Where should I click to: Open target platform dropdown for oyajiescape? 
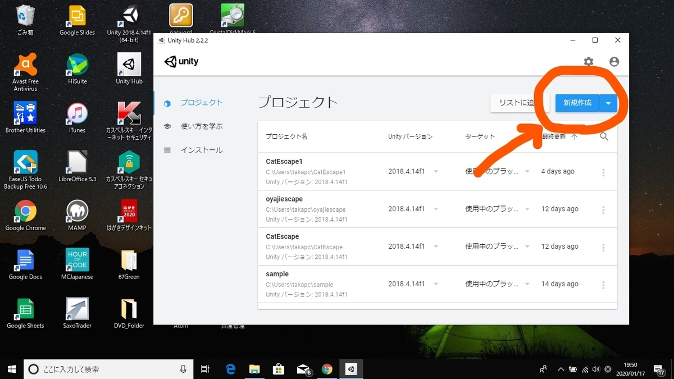pos(527,209)
